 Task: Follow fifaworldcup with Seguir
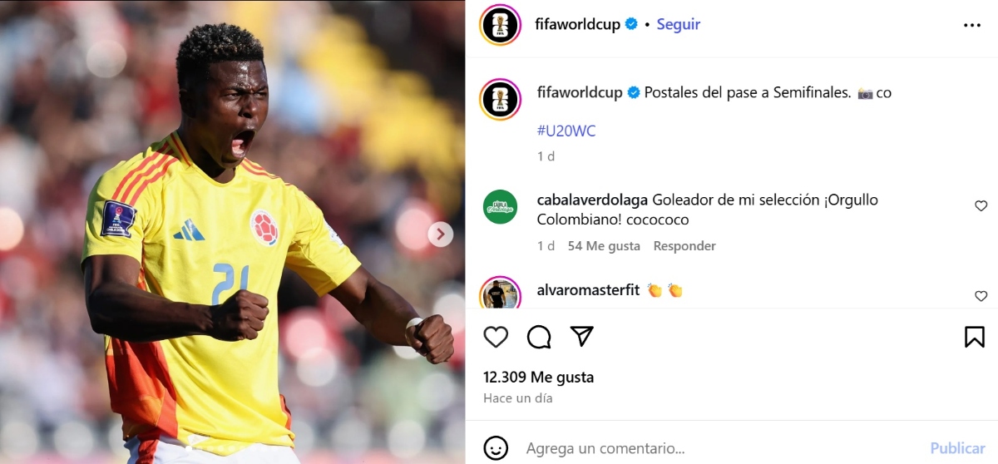pyautogui.click(x=679, y=24)
